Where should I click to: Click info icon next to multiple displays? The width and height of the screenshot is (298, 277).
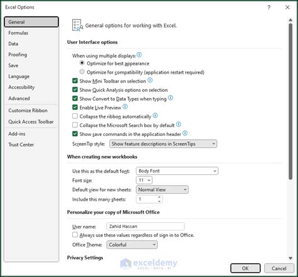point(139,55)
